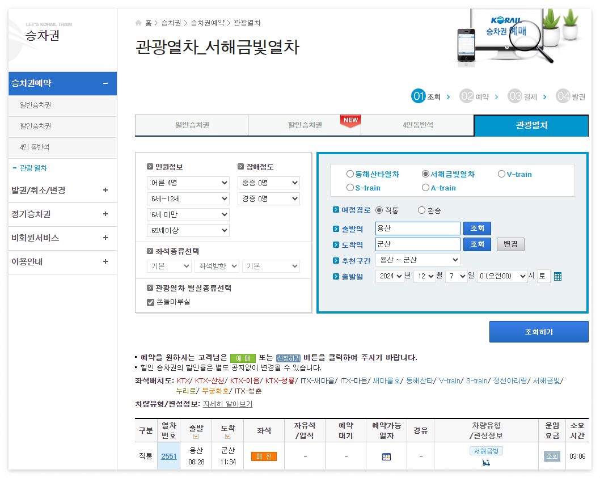The height and width of the screenshot is (478, 600).
Task: Click the 운임요금 조회 button
Action: [552, 456]
